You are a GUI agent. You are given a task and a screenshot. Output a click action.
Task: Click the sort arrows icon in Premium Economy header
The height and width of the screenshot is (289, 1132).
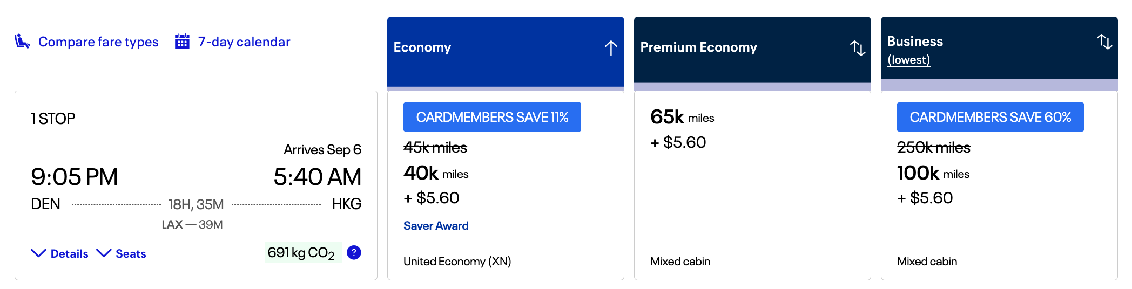pyautogui.click(x=858, y=48)
